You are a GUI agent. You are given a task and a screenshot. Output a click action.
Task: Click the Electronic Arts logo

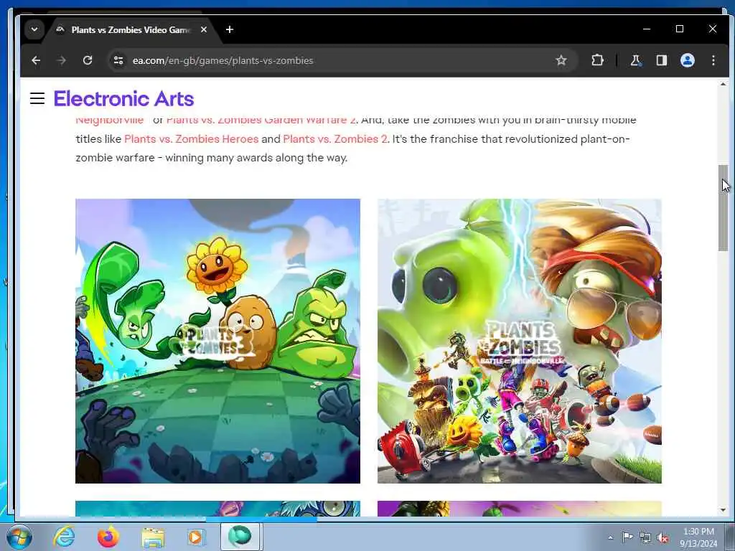coord(123,99)
